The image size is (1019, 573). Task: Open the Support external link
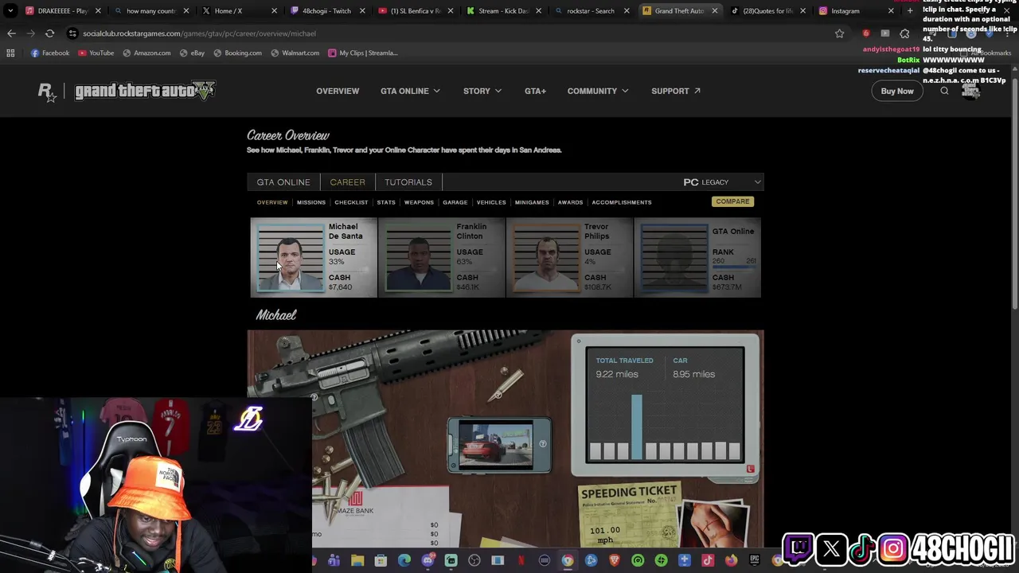676,91
